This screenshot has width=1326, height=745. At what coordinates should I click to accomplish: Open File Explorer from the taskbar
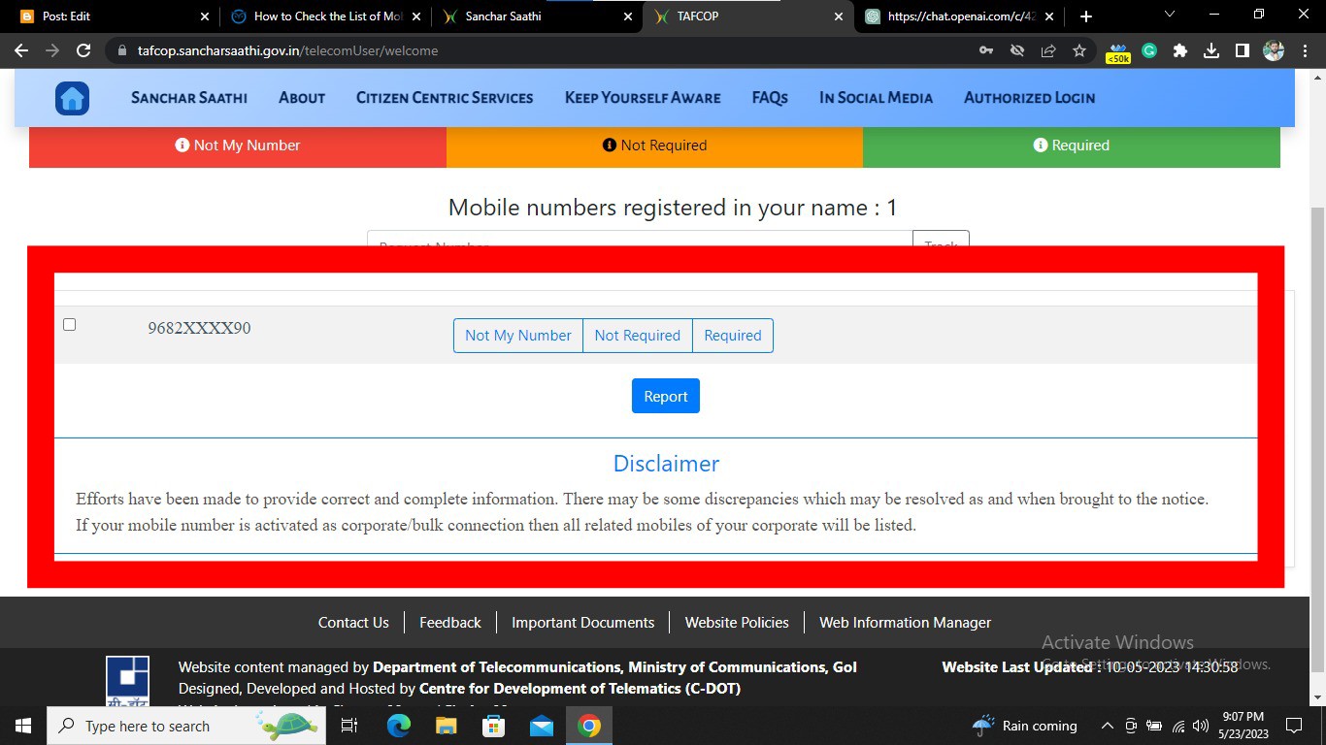446,726
